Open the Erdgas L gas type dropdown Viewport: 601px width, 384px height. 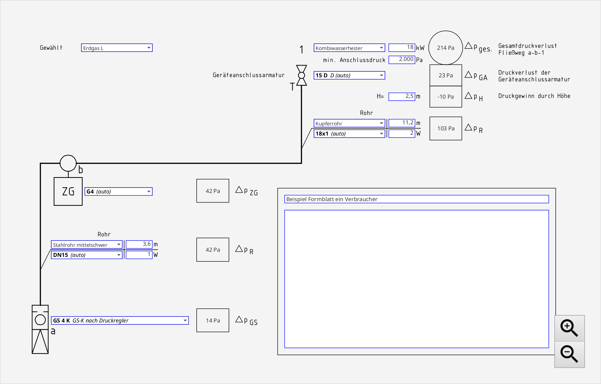(x=117, y=48)
